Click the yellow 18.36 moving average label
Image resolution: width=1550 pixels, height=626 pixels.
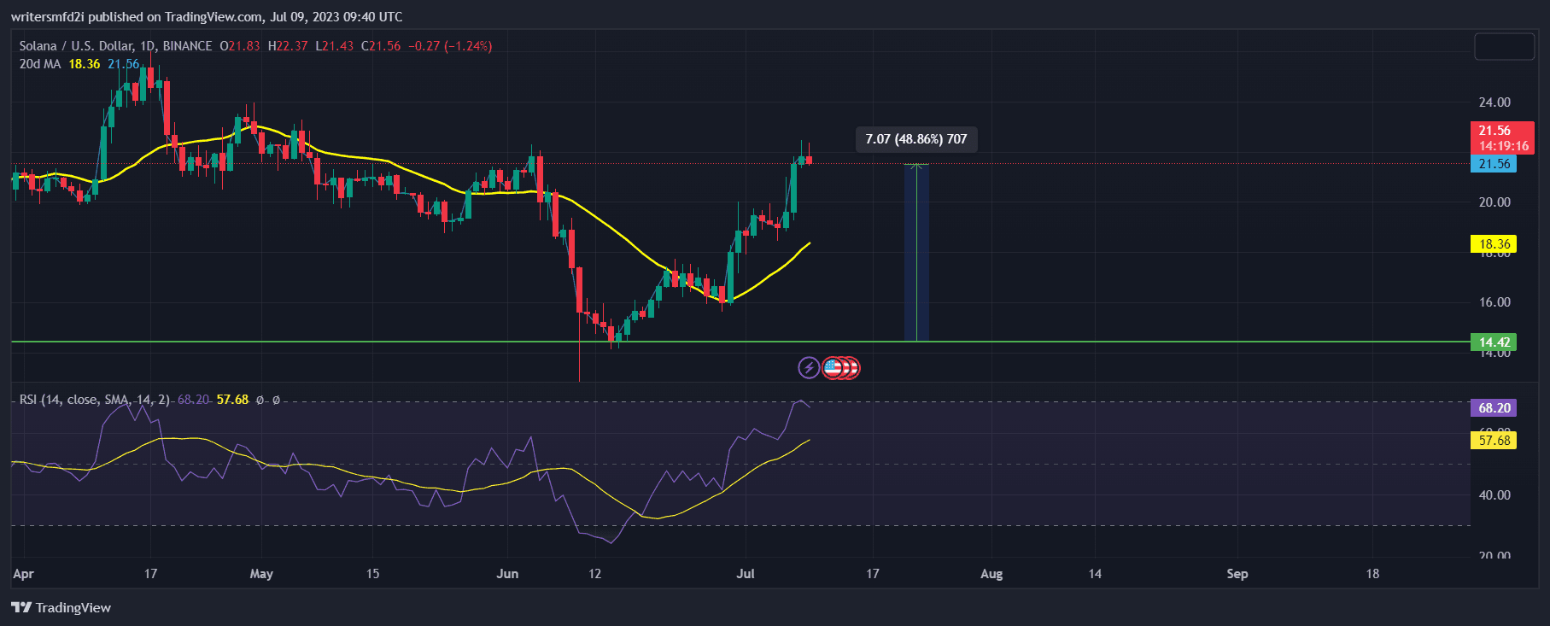pos(1493,244)
